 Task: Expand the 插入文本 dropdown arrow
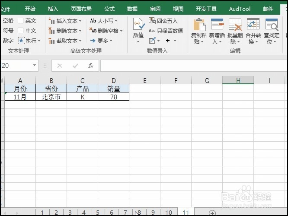(80, 21)
